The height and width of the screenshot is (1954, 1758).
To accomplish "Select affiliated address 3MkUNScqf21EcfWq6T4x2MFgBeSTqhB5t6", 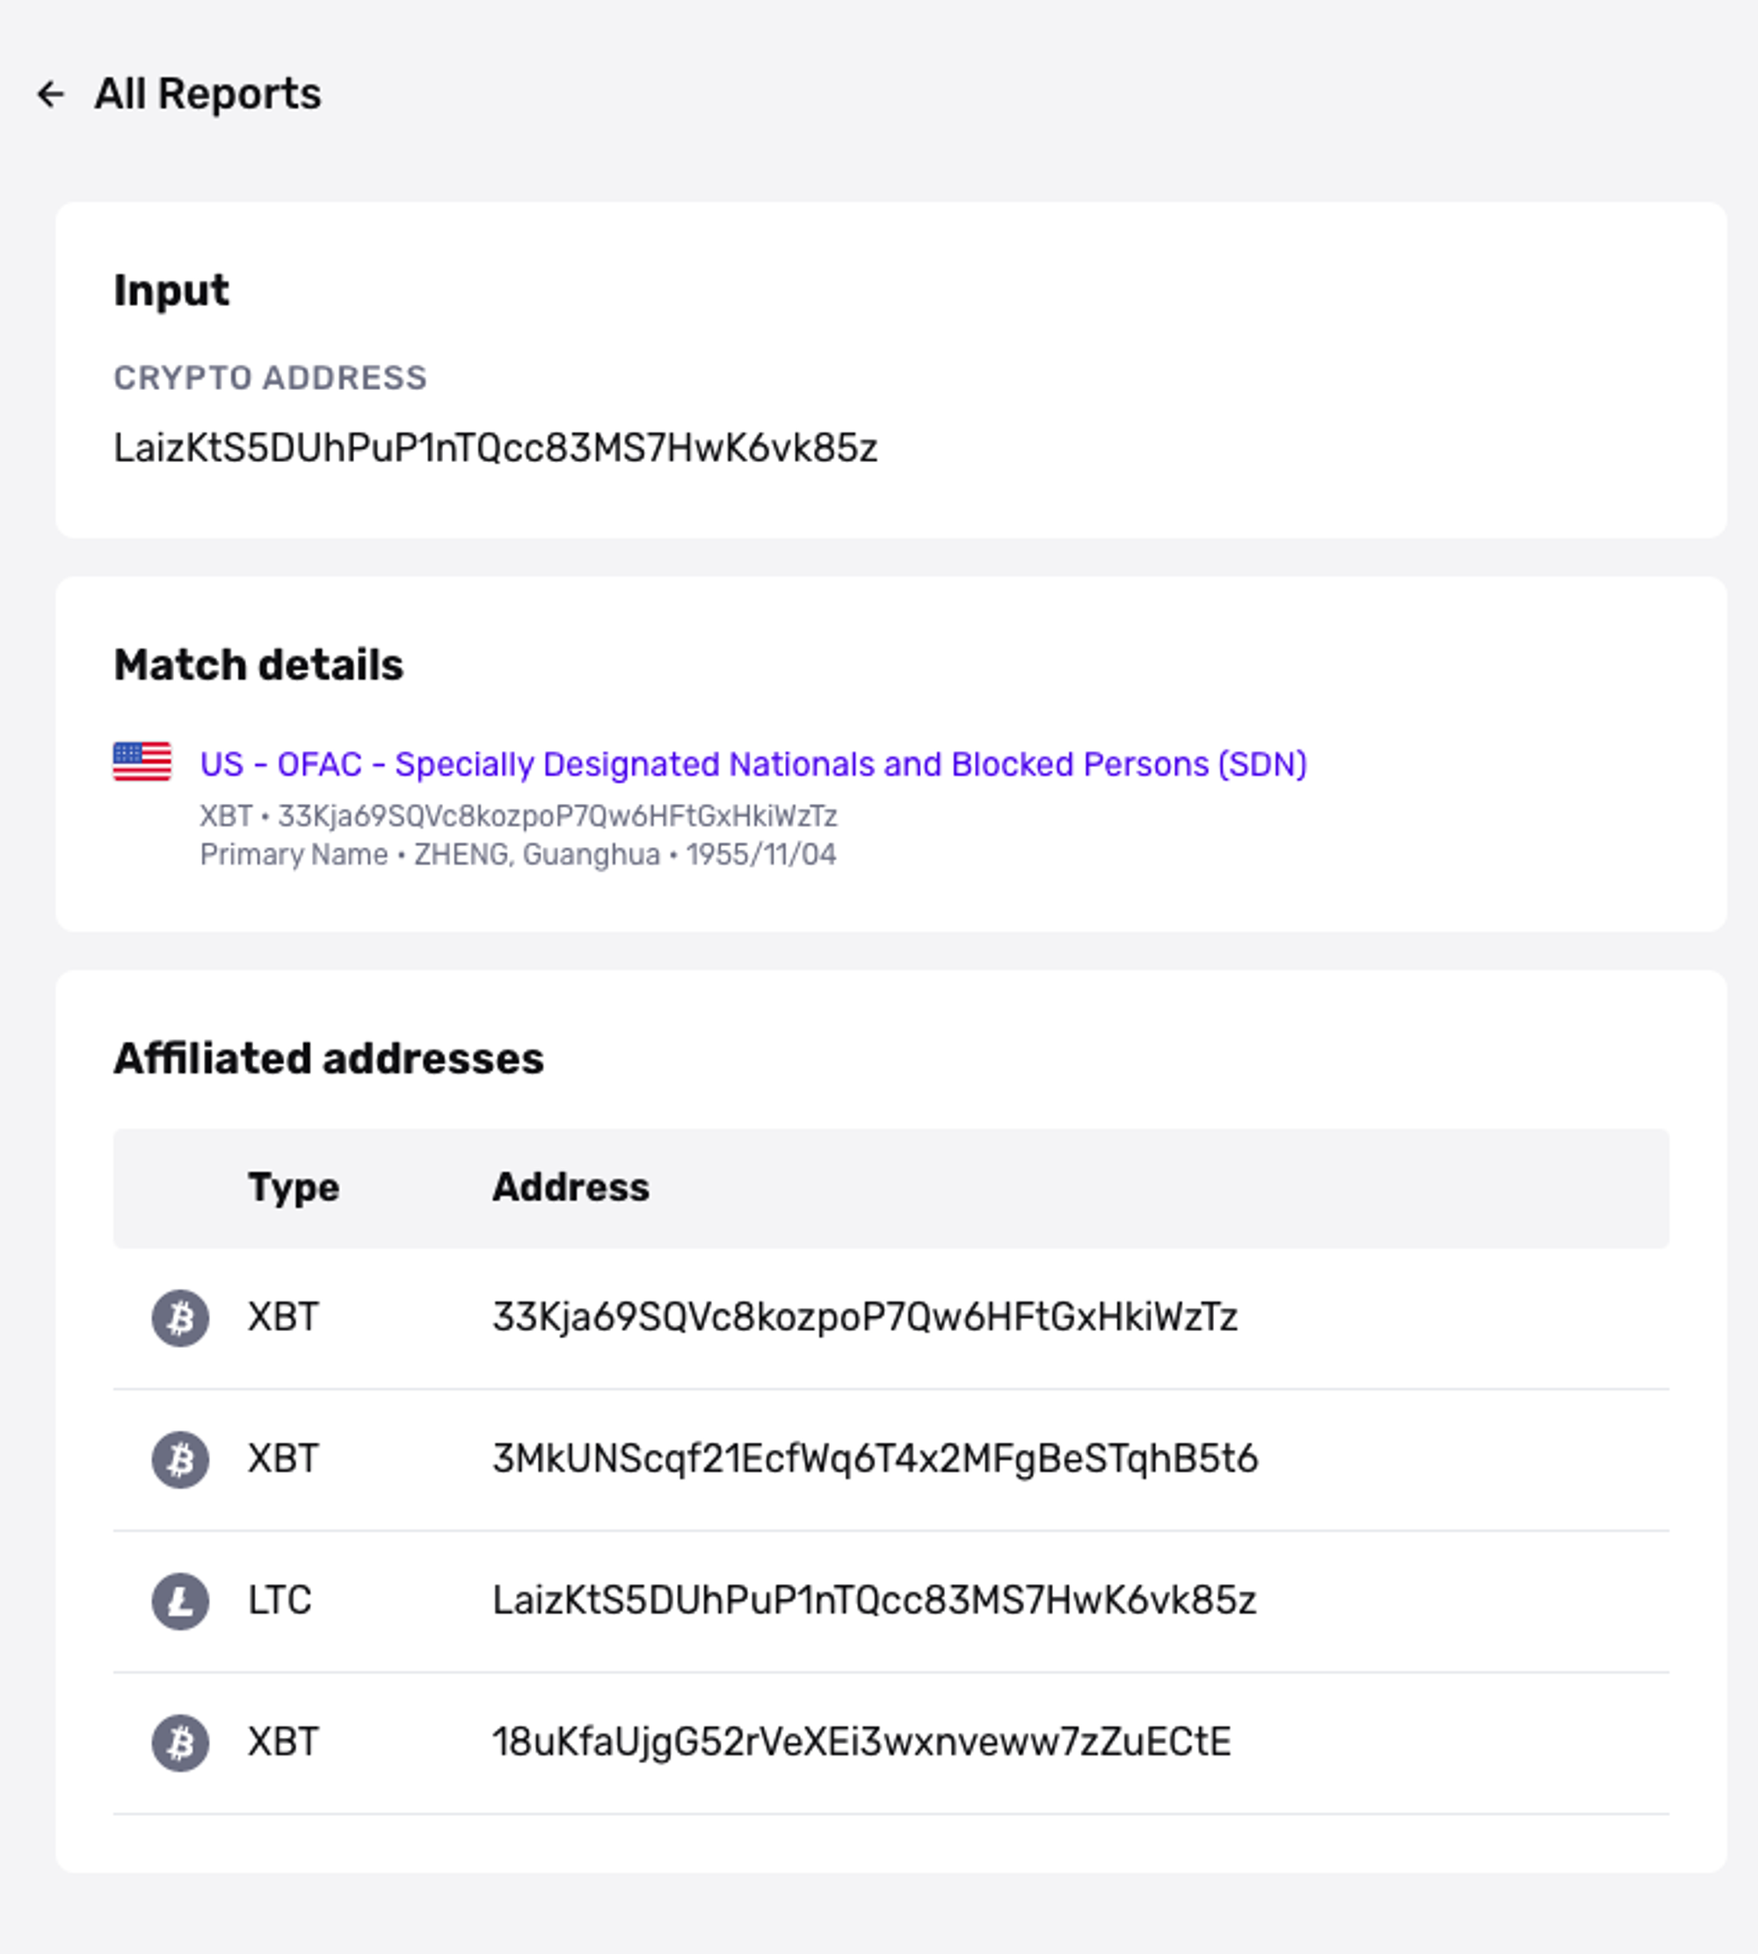I will [875, 1459].
